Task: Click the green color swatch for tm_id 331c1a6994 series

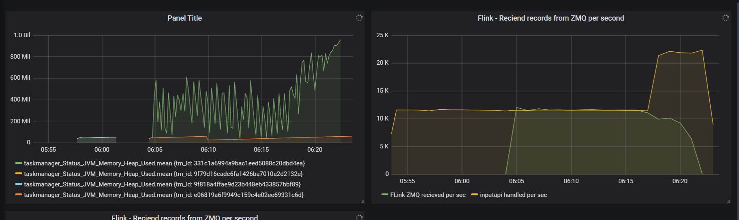Action: coord(19,163)
